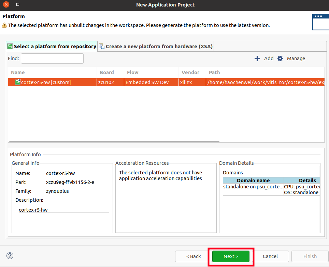Click the wizard banner icon at top right

320,22
